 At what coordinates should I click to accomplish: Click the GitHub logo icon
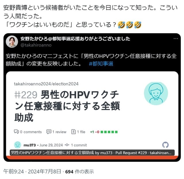pos(166,145)
